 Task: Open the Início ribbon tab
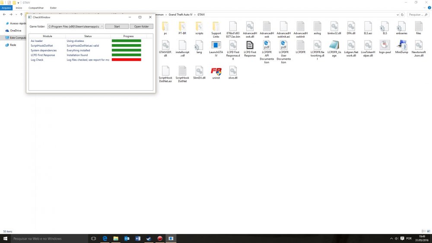tap(19, 8)
